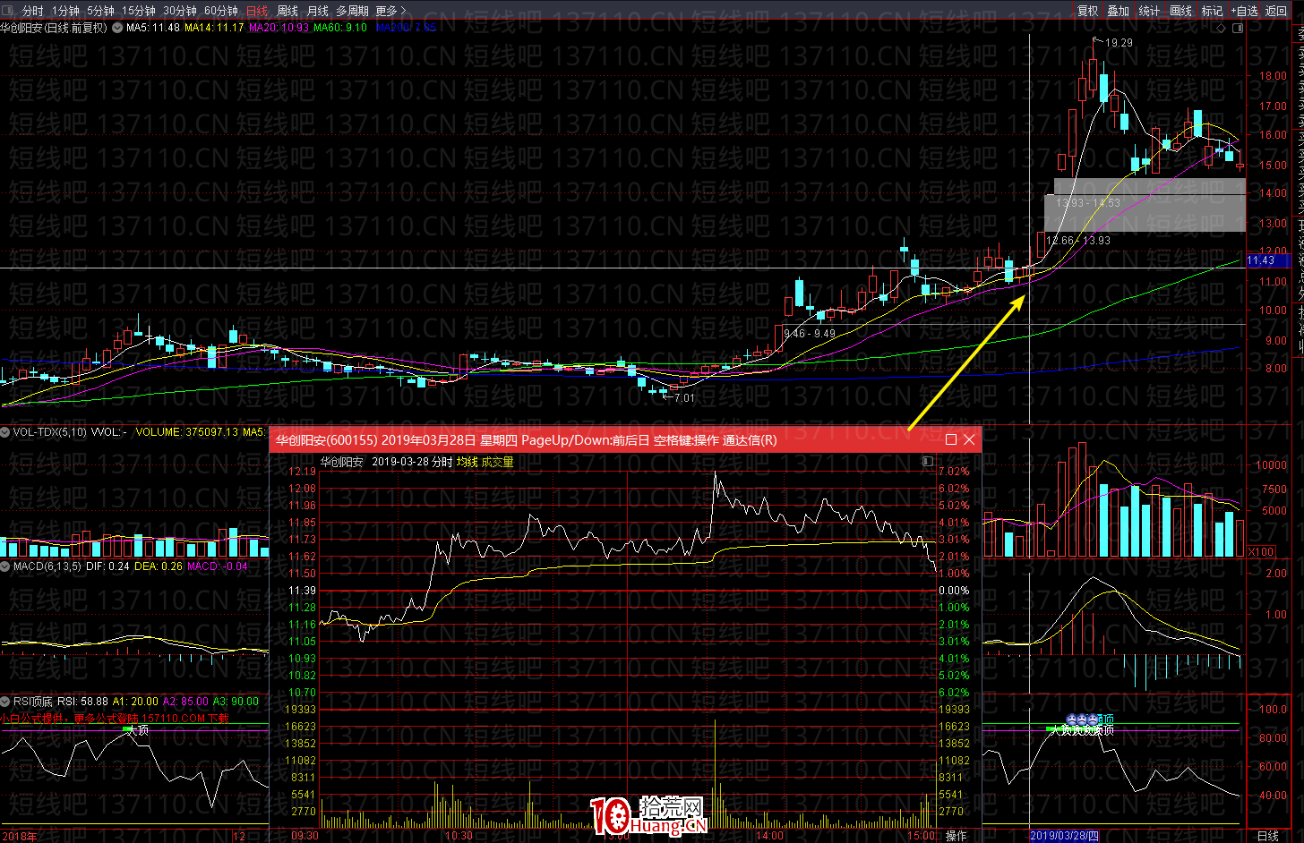
Task: Select the 5分钟 period tab
Action: (x=100, y=11)
